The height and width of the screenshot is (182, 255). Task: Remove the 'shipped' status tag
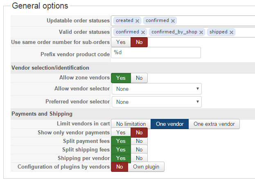[231, 32]
